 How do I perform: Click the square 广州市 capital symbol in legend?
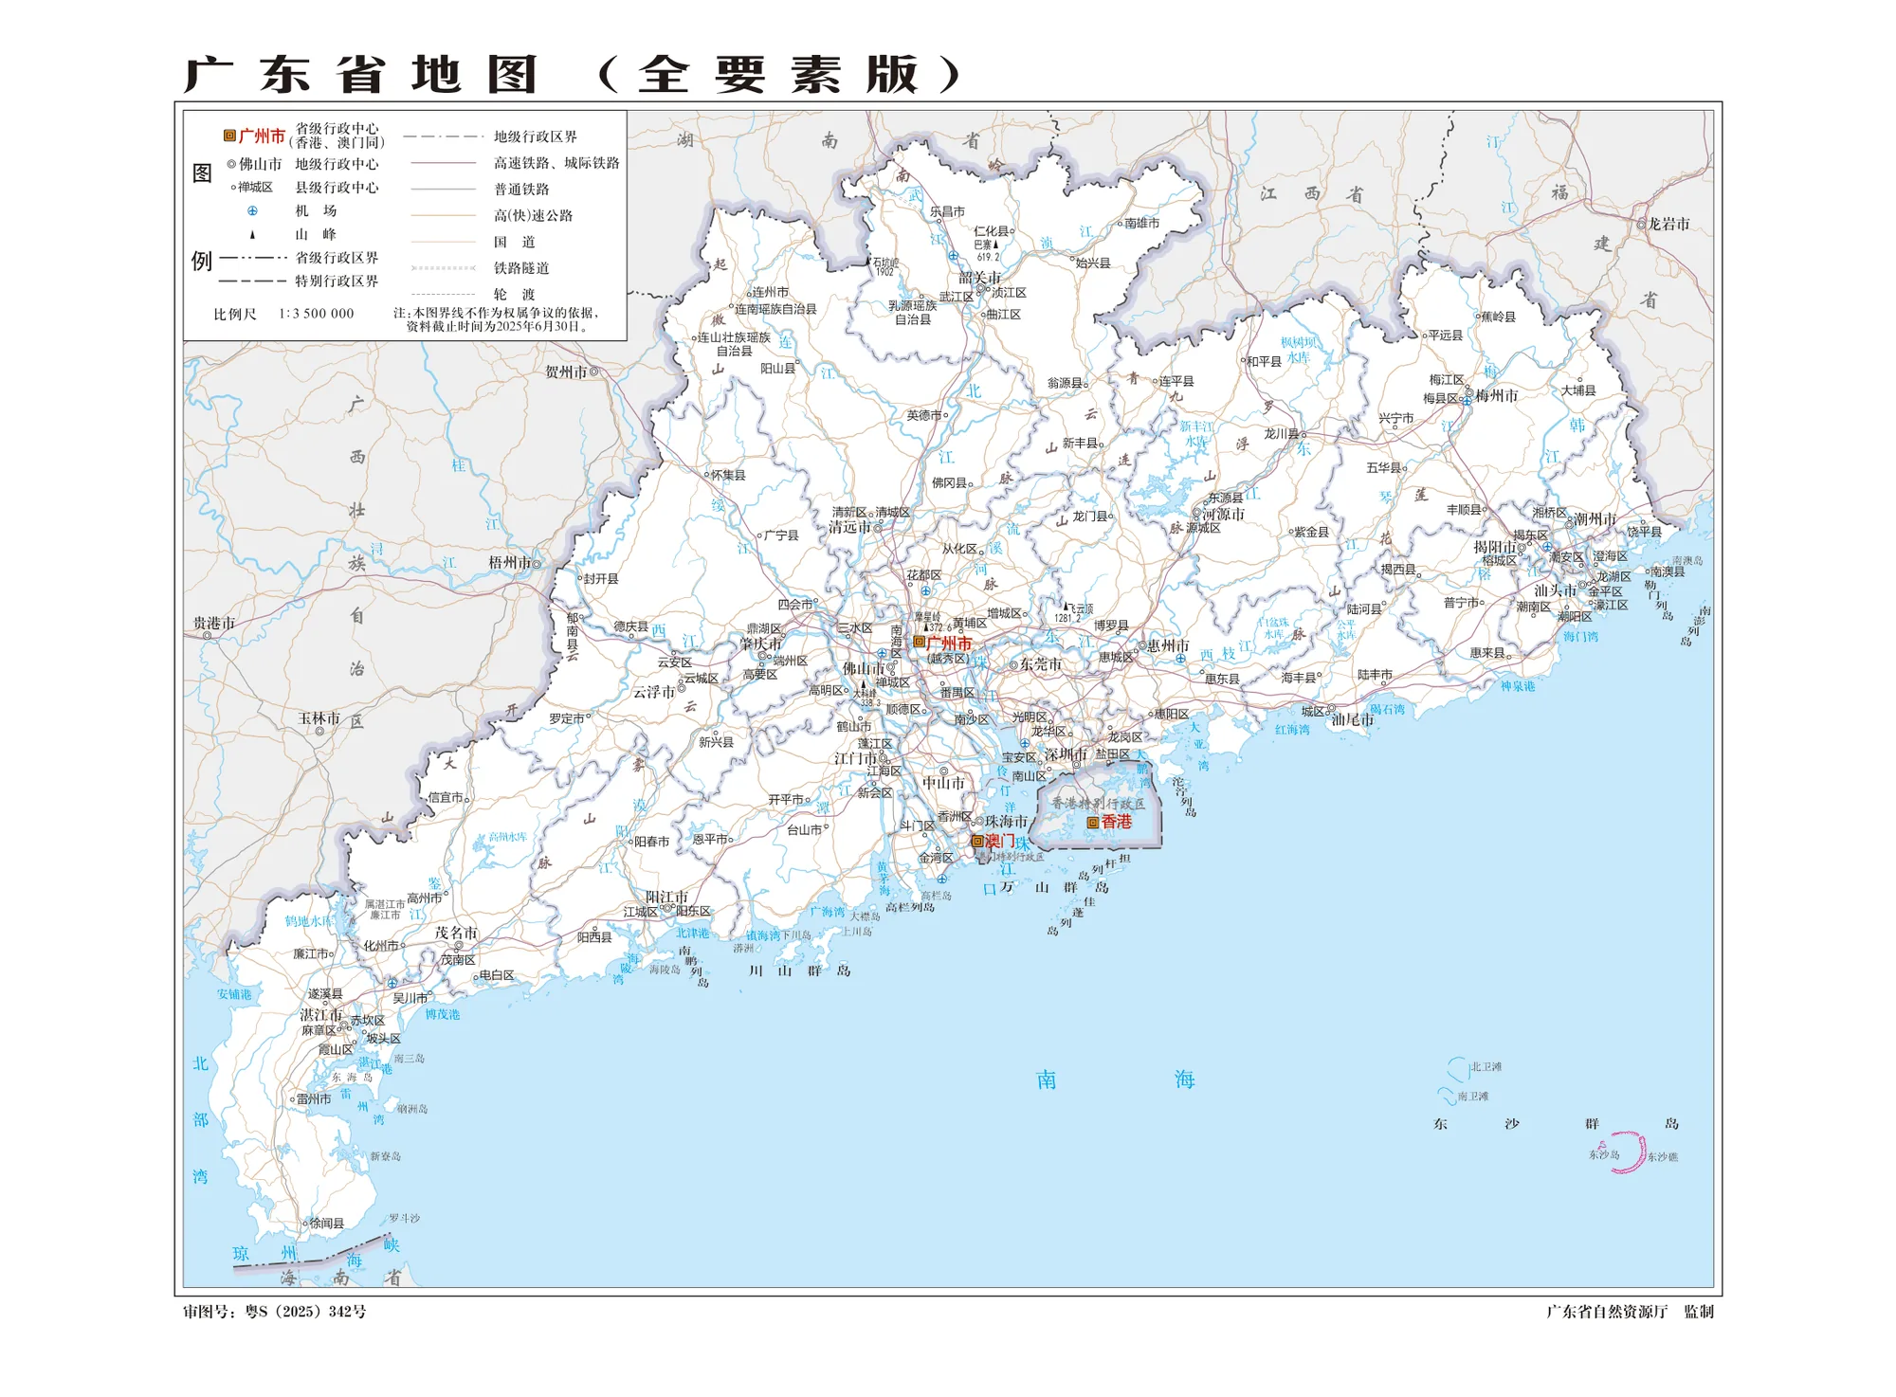pos(229,136)
